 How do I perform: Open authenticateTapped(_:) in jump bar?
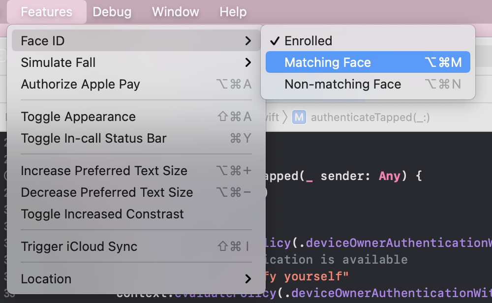click(x=370, y=117)
